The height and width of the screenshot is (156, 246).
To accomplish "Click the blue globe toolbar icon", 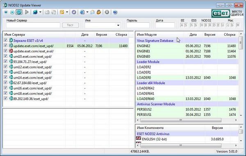I will tap(35, 12).
